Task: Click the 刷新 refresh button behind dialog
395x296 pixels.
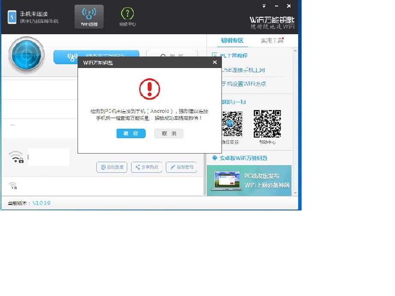Action: pyautogui.click(x=172, y=53)
